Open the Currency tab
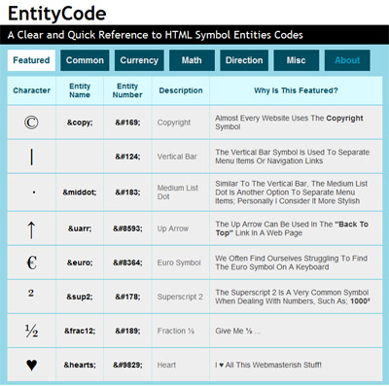389x386 pixels. click(x=139, y=60)
